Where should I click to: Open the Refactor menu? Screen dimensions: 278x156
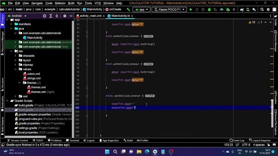(x=60, y=3)
